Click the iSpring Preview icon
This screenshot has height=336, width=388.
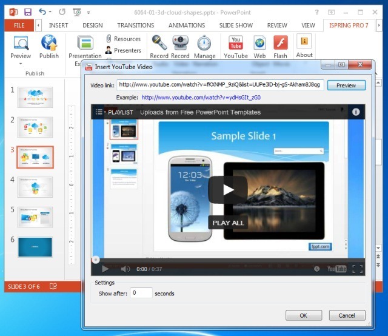[x=21, y=43]
